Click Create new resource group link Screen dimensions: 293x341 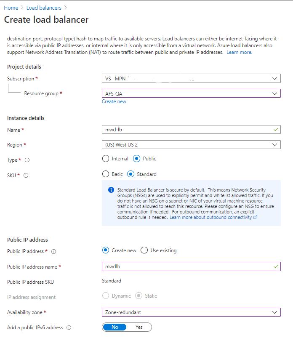tap(114, 101)
